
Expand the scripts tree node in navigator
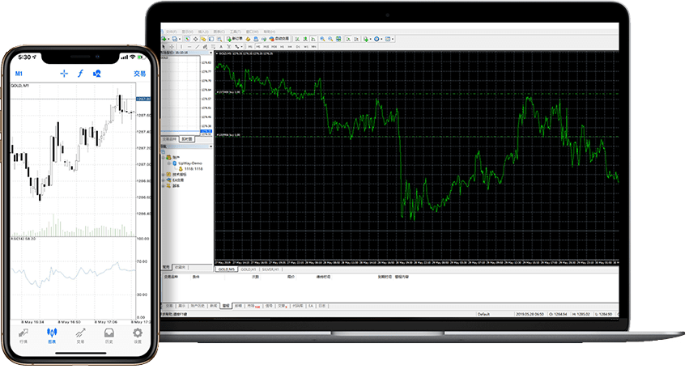coord(174,184)
